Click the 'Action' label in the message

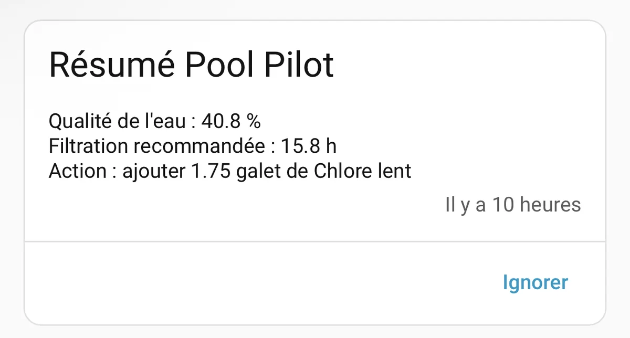[79, 172]
